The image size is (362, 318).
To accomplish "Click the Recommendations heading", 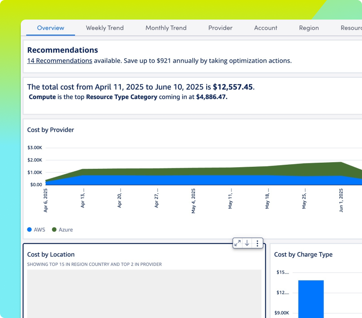I will [62, 50].
